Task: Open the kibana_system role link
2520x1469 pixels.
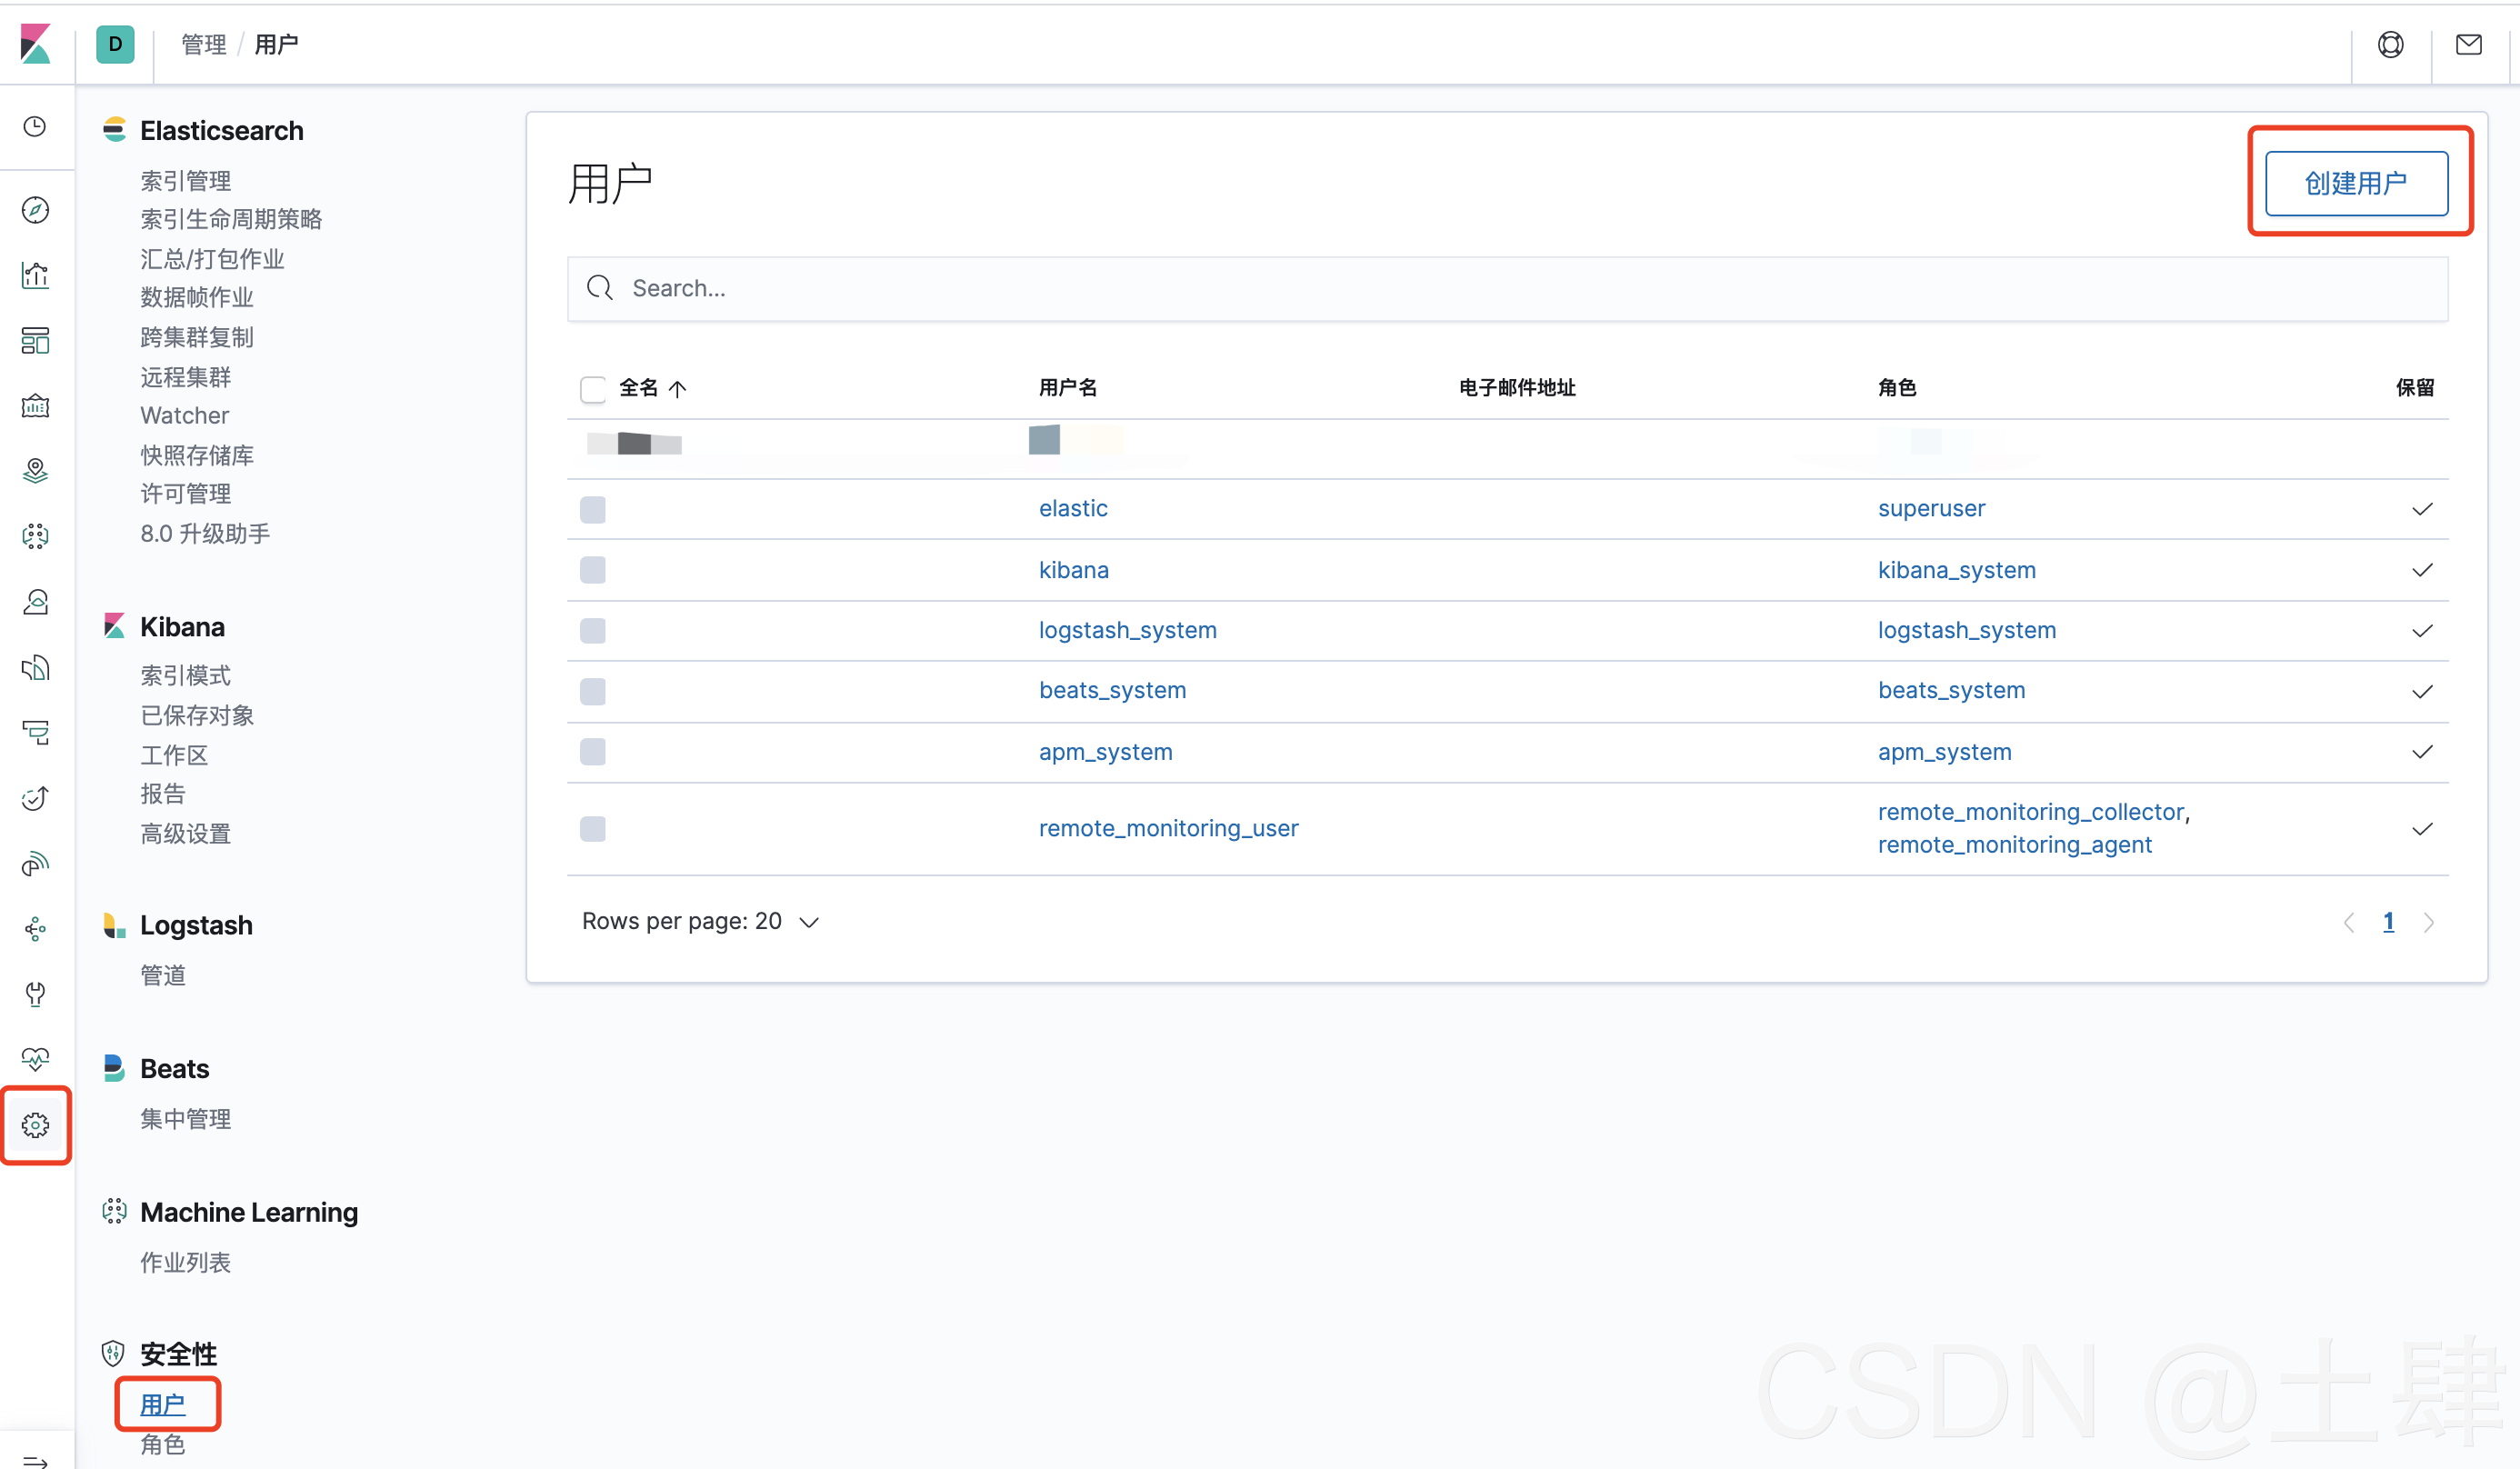Action: pos(1956,570)
